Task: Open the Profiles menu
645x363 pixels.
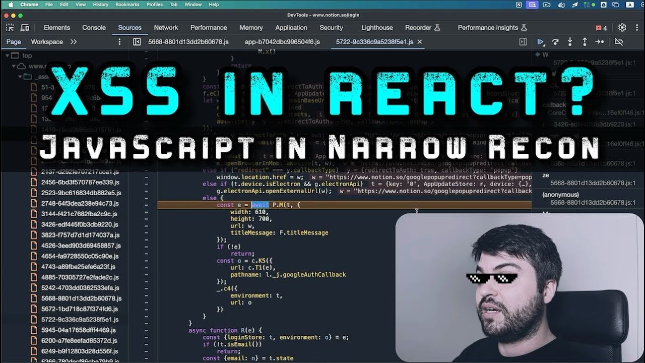Action: 154,5
